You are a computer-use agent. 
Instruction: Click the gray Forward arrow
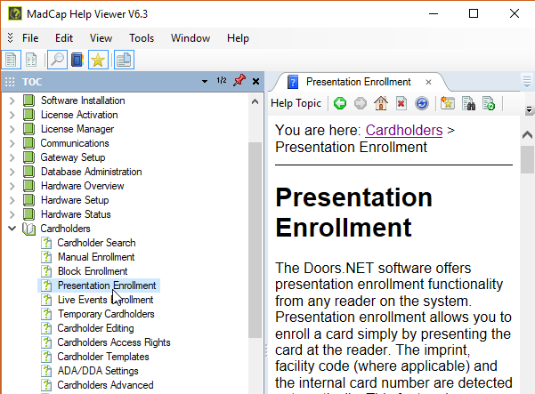tap(361, 103)
